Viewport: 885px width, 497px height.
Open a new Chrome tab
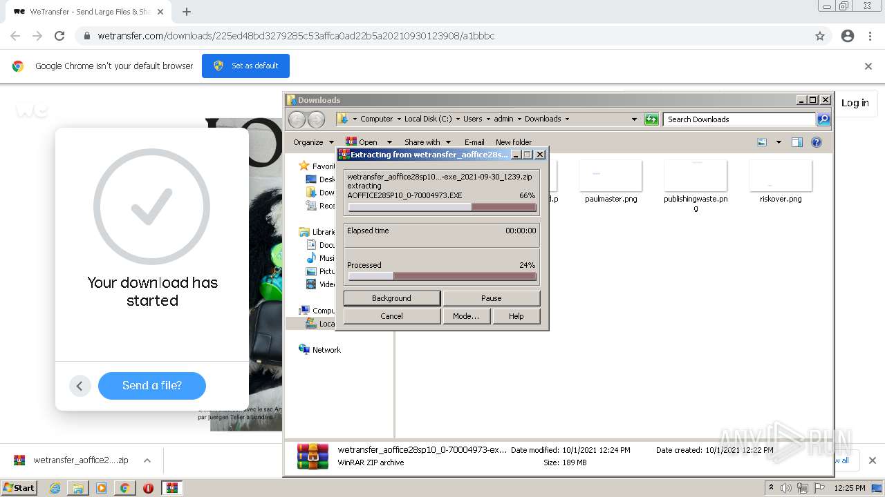click(186, 12)
